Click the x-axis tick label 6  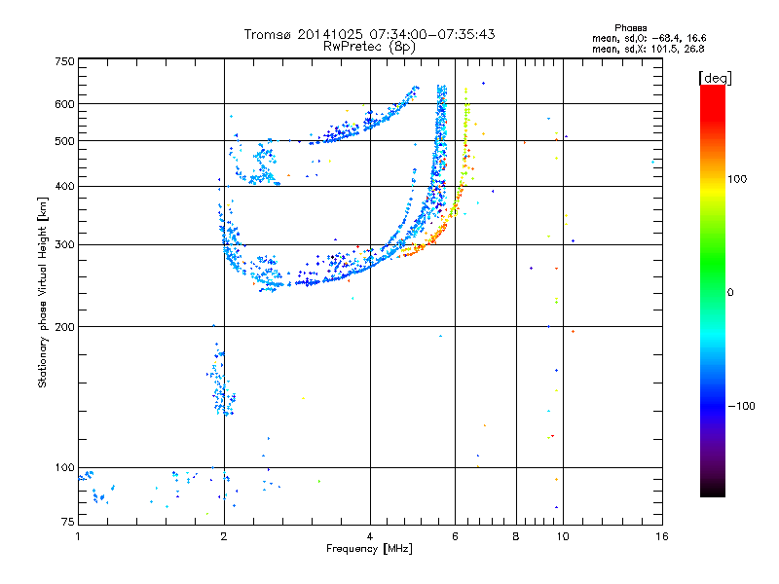coord(455,536)
